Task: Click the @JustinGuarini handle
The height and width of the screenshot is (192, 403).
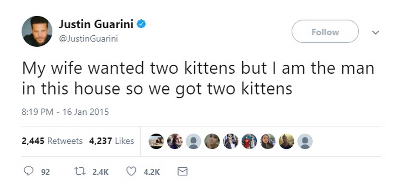Action: (x=88, y=39)
